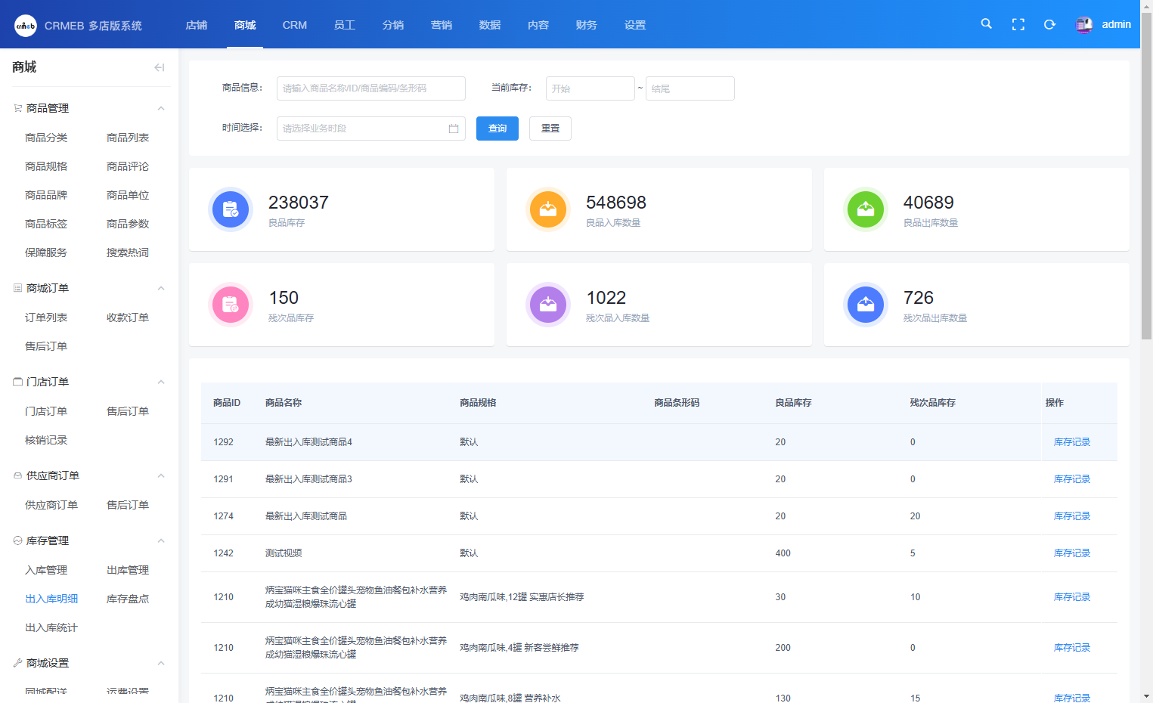The height and width of the screenshot is (703, 1153).
Task: Click the refresh icon in top bar
Action: pos(1049,24)
